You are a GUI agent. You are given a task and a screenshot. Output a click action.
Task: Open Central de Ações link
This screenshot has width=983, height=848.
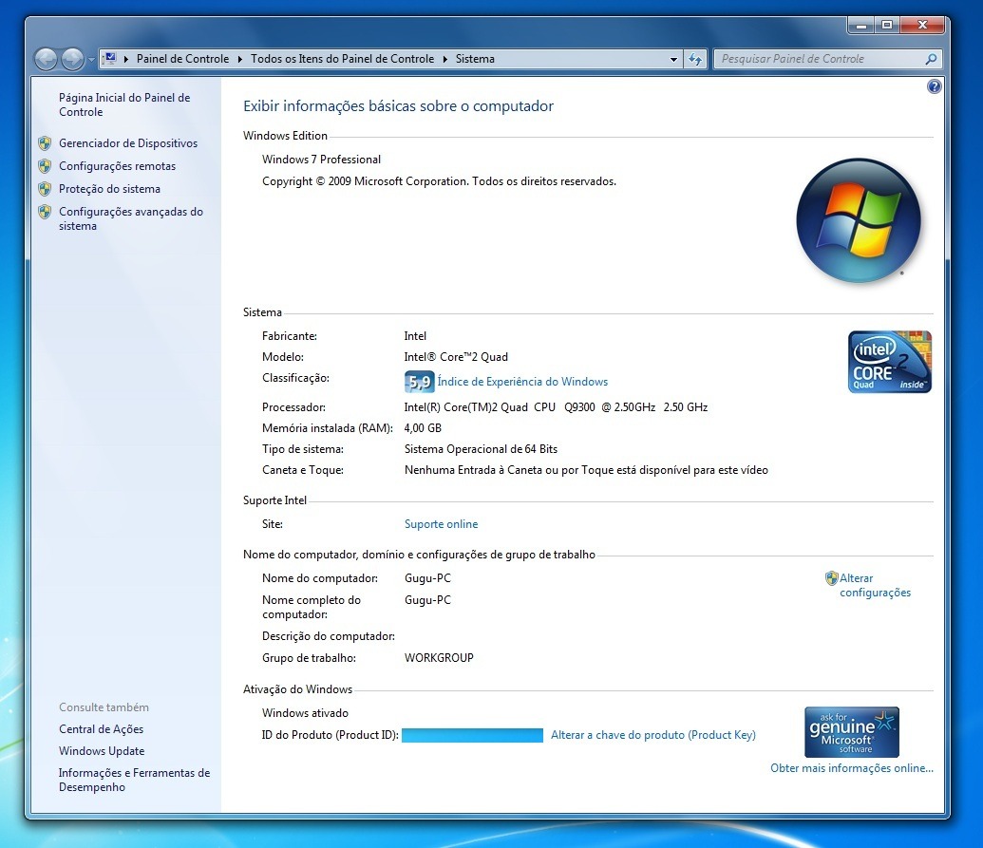point(101,729)
